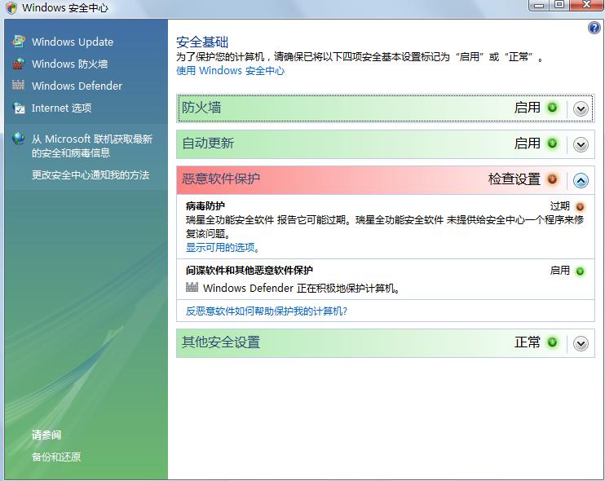Click the 检查设置 status text
This screenshot has width=605, height=481.
click(x=514, y=179)
